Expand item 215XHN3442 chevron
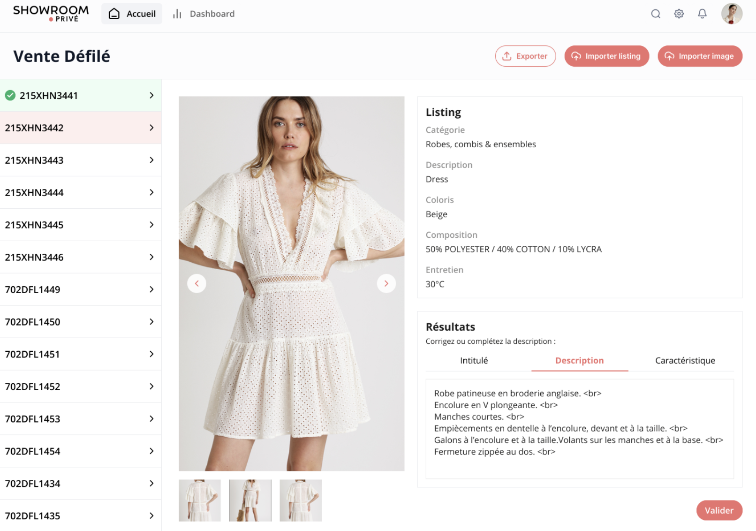Viewport: 756px width, 531px height. pos(151,128)
